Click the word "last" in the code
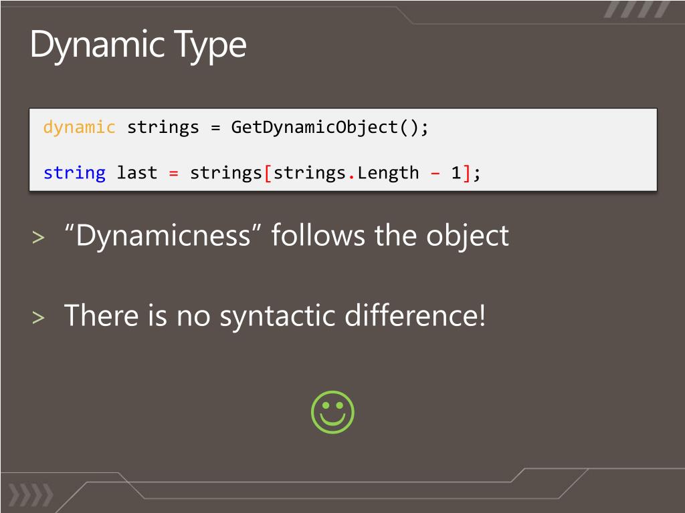 [x=136, y=173]
